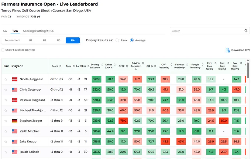Sort table by Pos column
This screenshot has height=159, width=251.
click(x=88, y=66)
